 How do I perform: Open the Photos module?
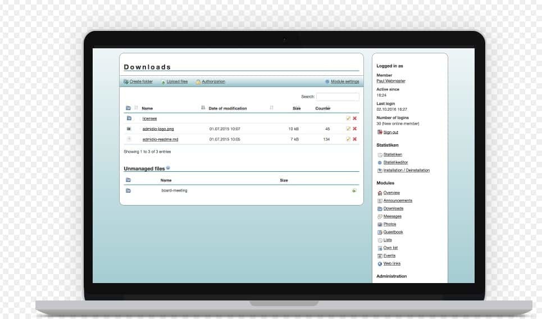(389, 224)
